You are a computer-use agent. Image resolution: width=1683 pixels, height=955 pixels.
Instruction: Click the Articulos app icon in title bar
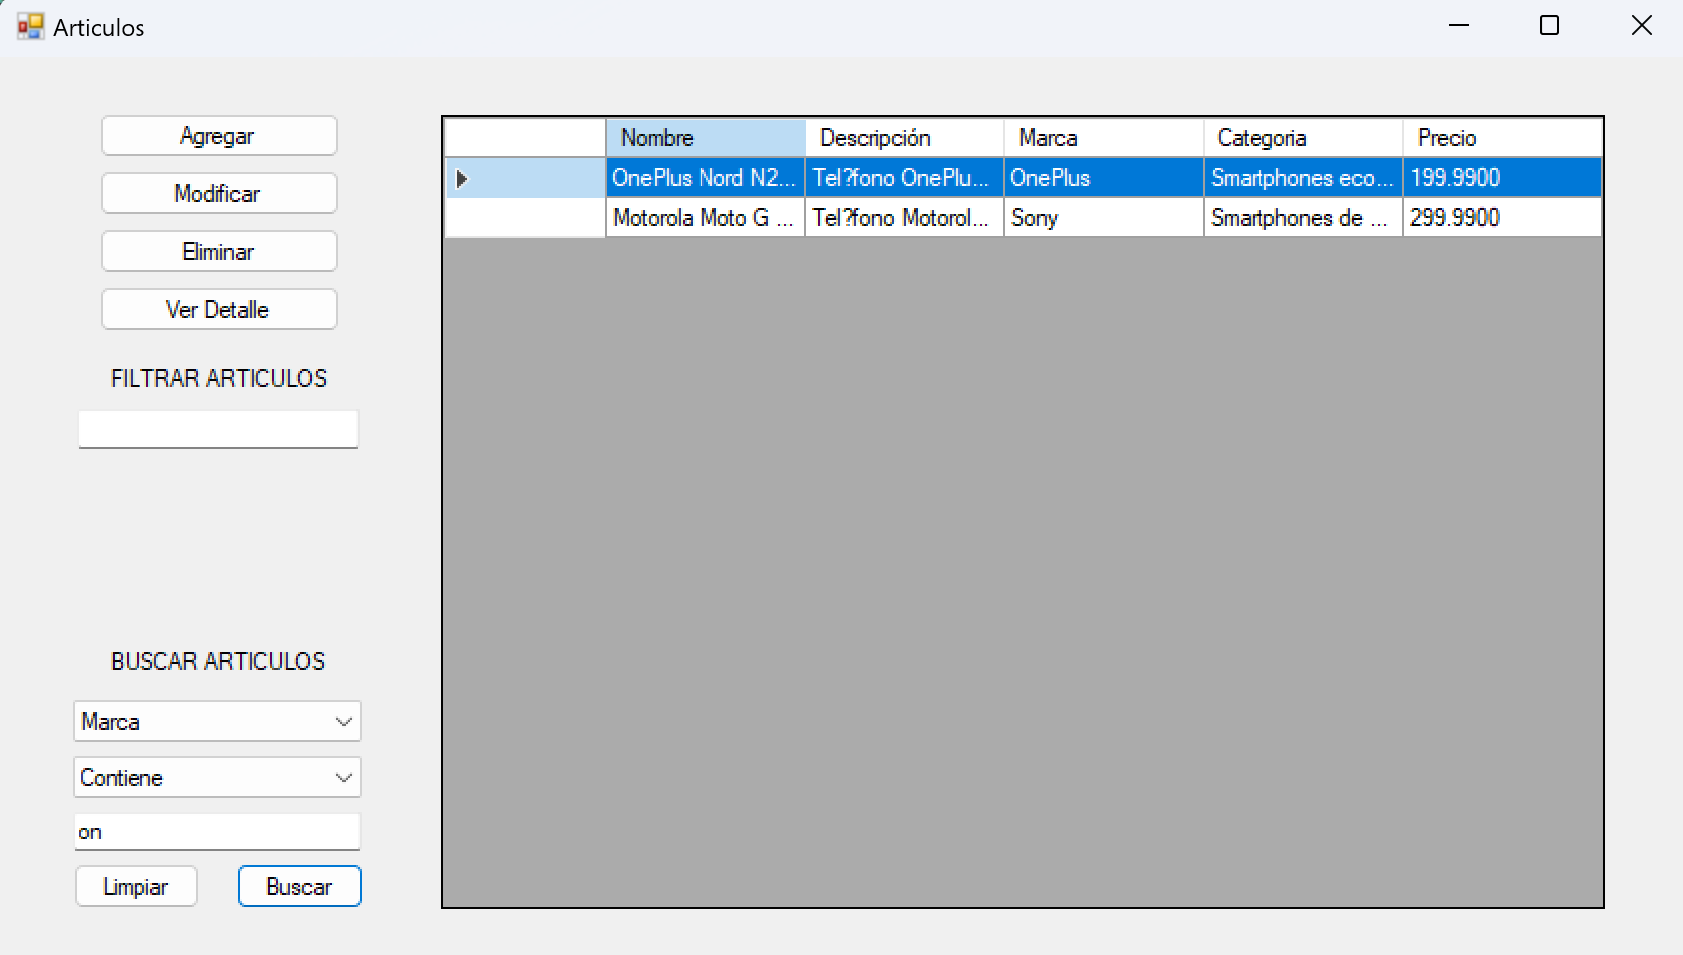point(30,27)
